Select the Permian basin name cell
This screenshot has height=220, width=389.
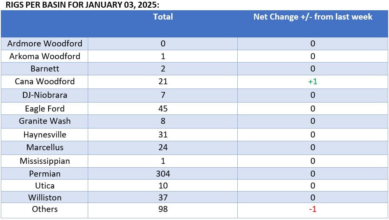coord(45,174)
